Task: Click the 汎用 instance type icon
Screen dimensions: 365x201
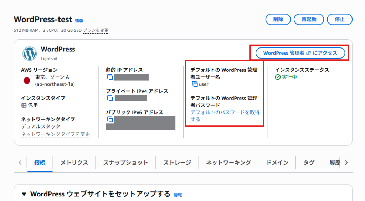Action: point(24,105)
